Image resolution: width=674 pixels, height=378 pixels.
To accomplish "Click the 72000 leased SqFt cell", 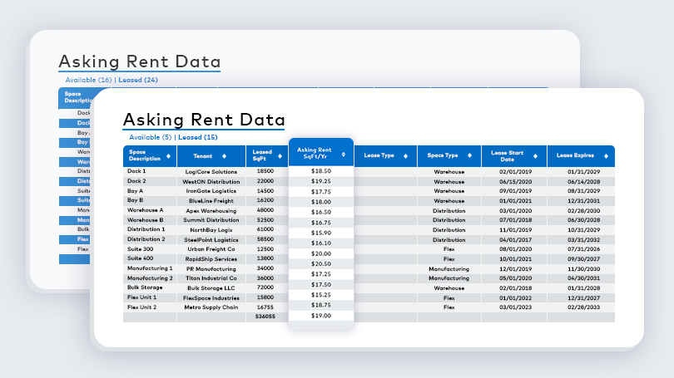I will 265,287.
